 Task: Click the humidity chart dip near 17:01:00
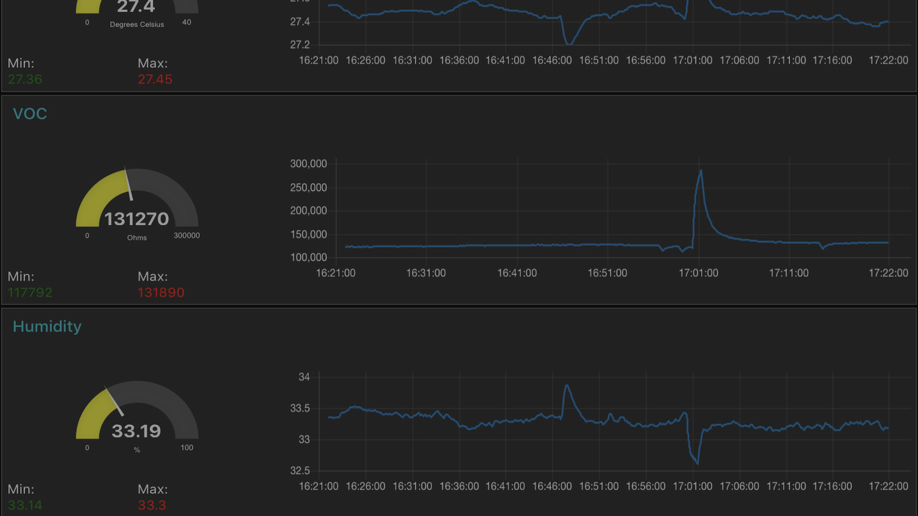pyautogui.click(x=698, y=462)
